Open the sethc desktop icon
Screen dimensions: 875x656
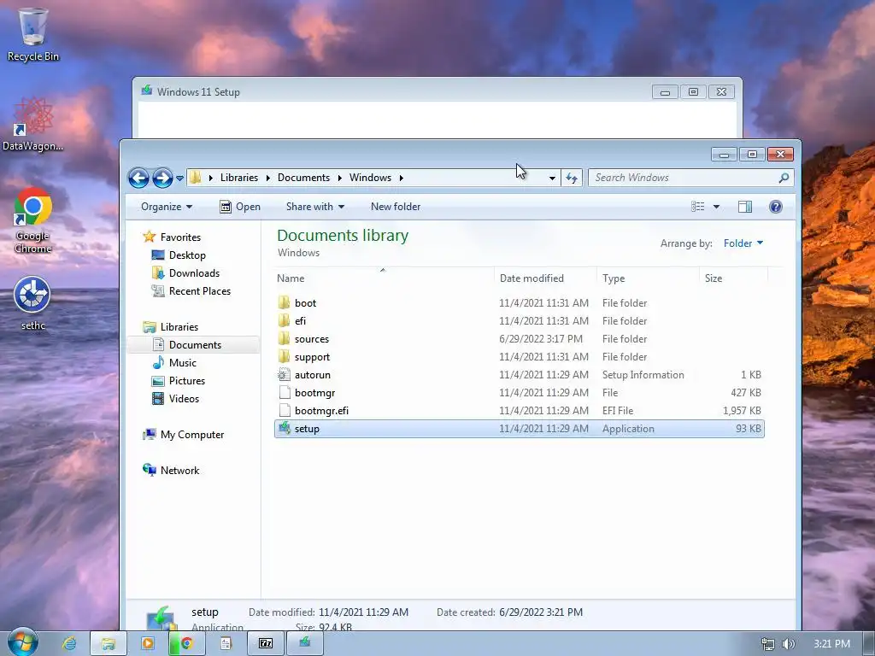(32, 303)
